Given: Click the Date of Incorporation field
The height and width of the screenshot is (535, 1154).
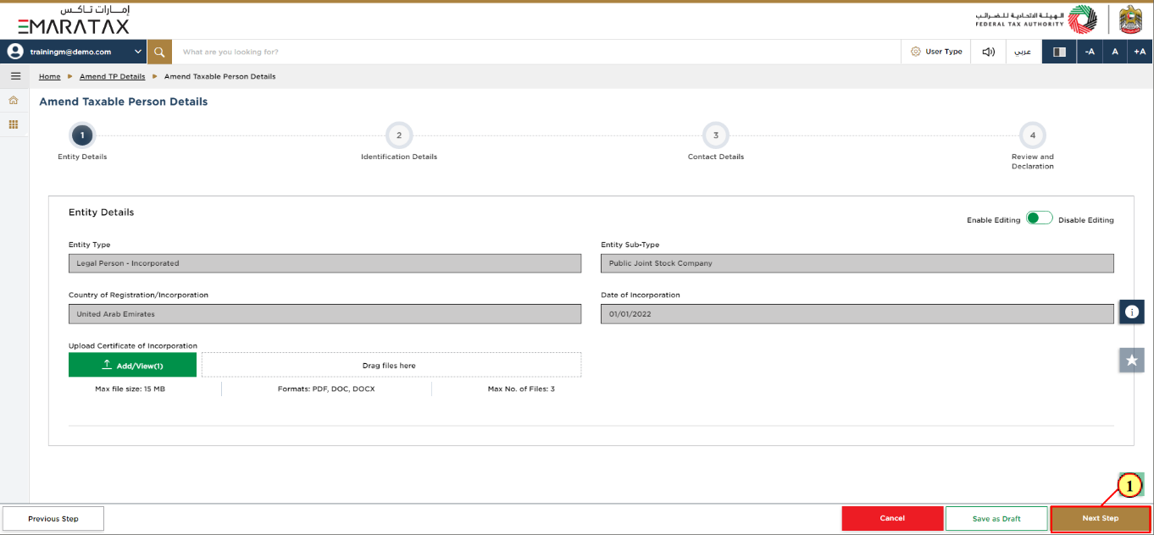Looking at the screenshot, I should [857, 314].
